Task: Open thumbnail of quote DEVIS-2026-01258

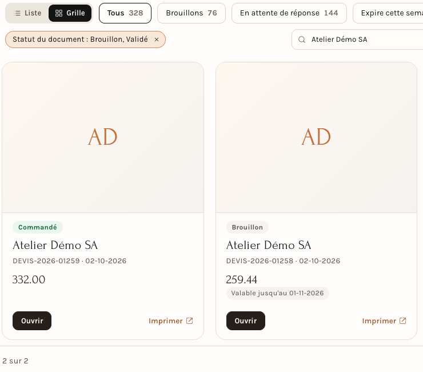Action: [x=316, y=137]
